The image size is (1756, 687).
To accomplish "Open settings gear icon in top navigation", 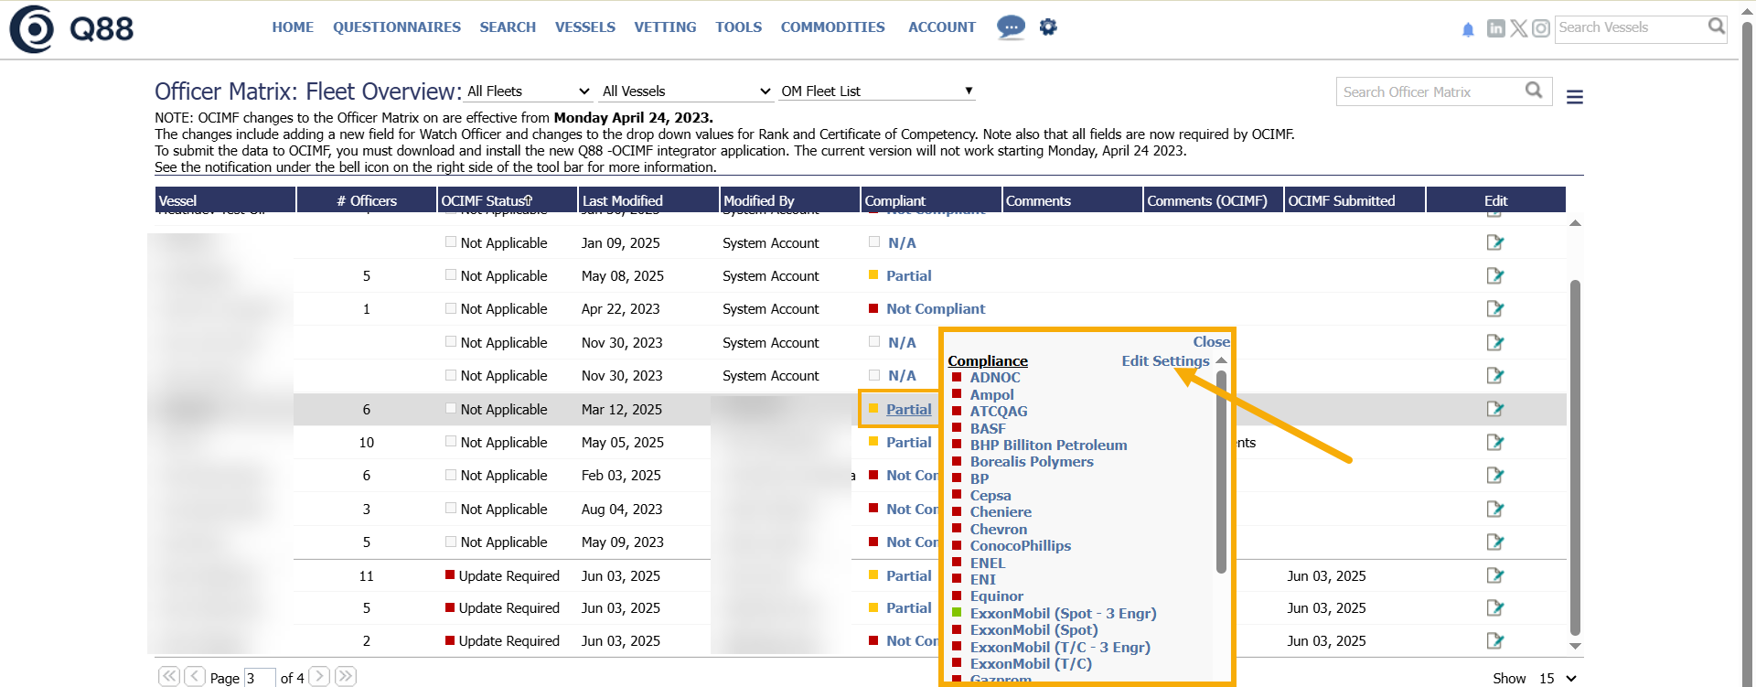I will (1048, 27).
